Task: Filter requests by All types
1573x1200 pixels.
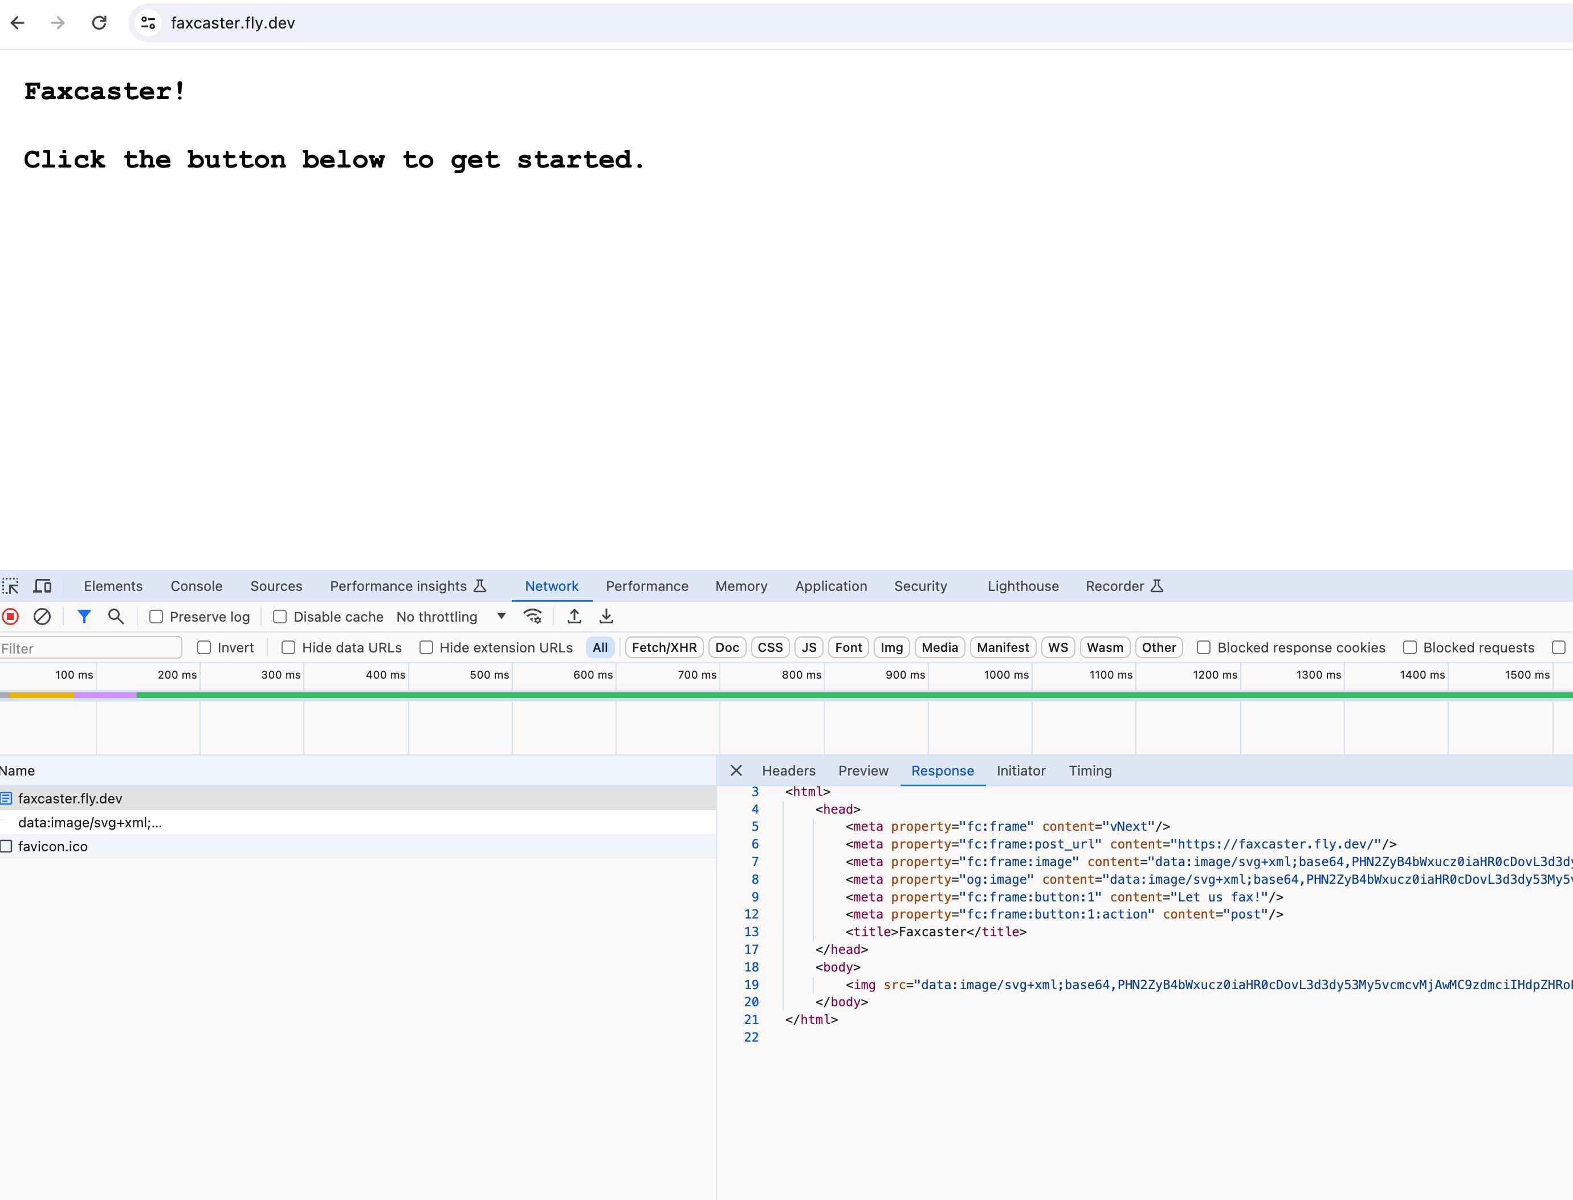Action: point(600,647)
